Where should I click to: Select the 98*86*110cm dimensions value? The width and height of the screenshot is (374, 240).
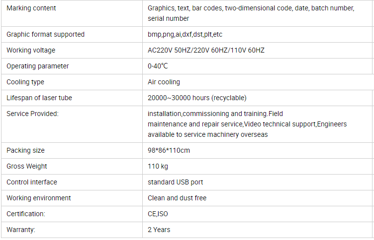(x=169, y=151)
